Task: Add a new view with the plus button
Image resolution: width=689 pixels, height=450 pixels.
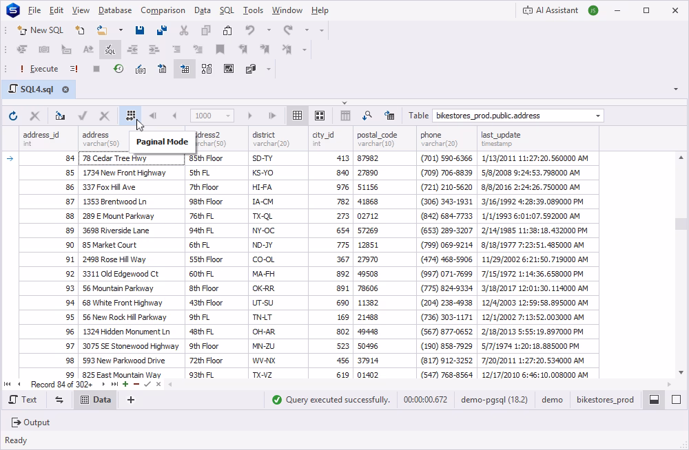Action: click(130, 400)
